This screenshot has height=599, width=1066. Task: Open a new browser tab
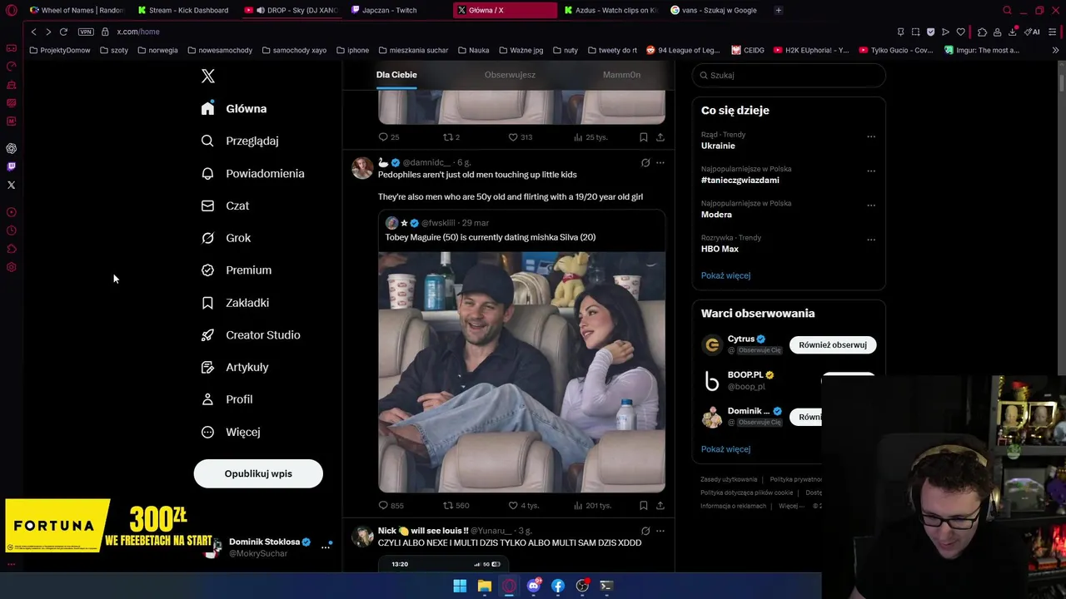(x=778, y=10)
